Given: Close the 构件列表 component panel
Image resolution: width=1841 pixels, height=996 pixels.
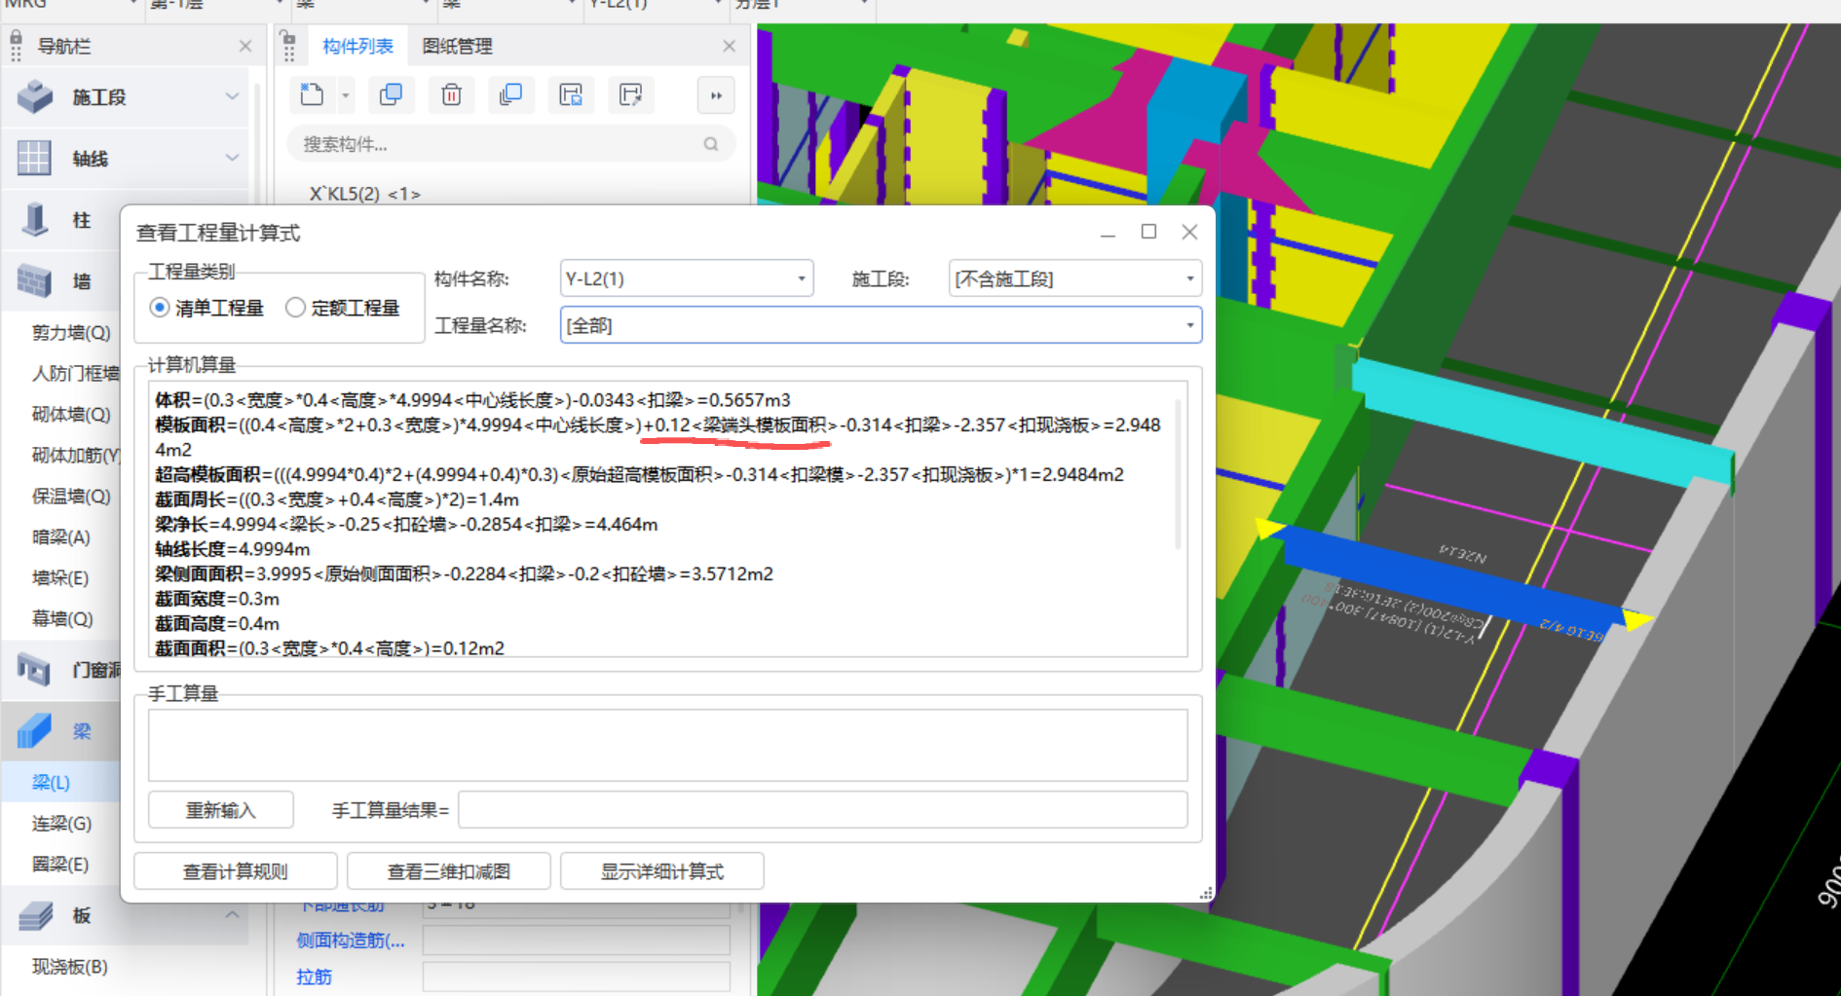Looking at the screenshot, I should [729, 46].
